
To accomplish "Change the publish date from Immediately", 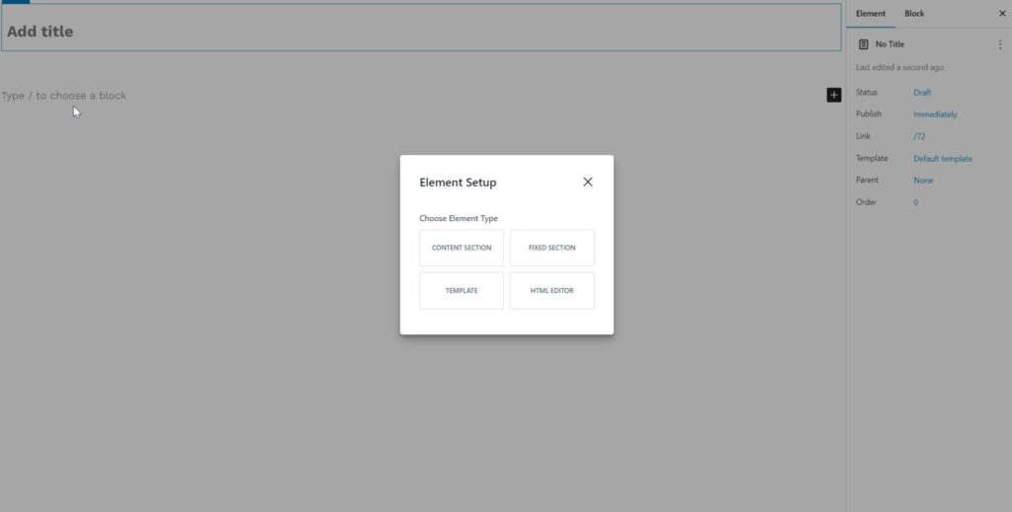I will pos(935,114).
